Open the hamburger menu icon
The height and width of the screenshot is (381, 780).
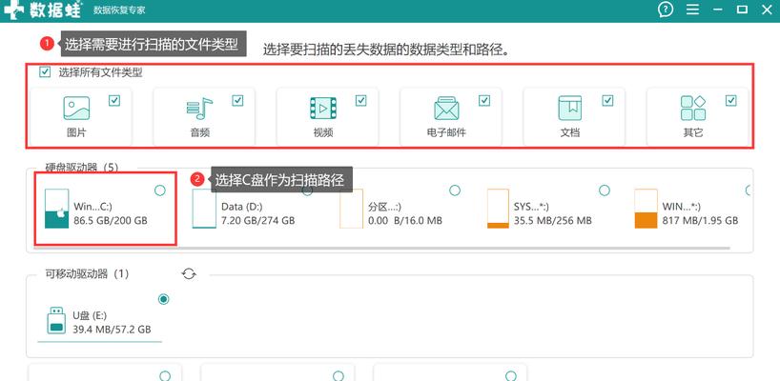click(692, 10)
